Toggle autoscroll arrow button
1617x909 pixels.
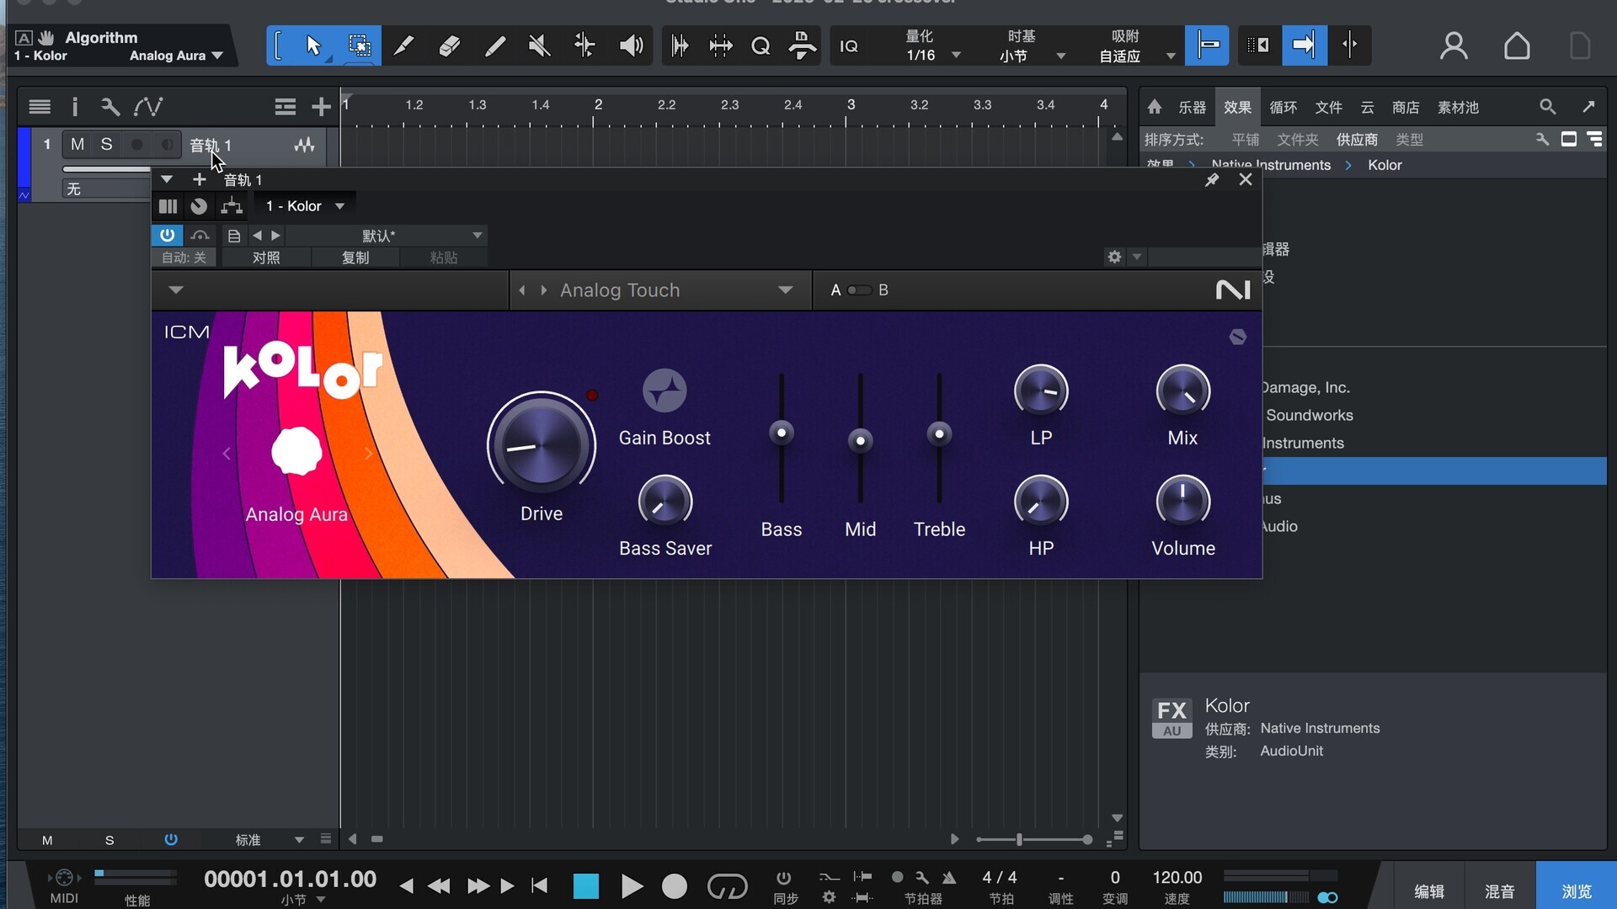click(x=1304, y=45)
